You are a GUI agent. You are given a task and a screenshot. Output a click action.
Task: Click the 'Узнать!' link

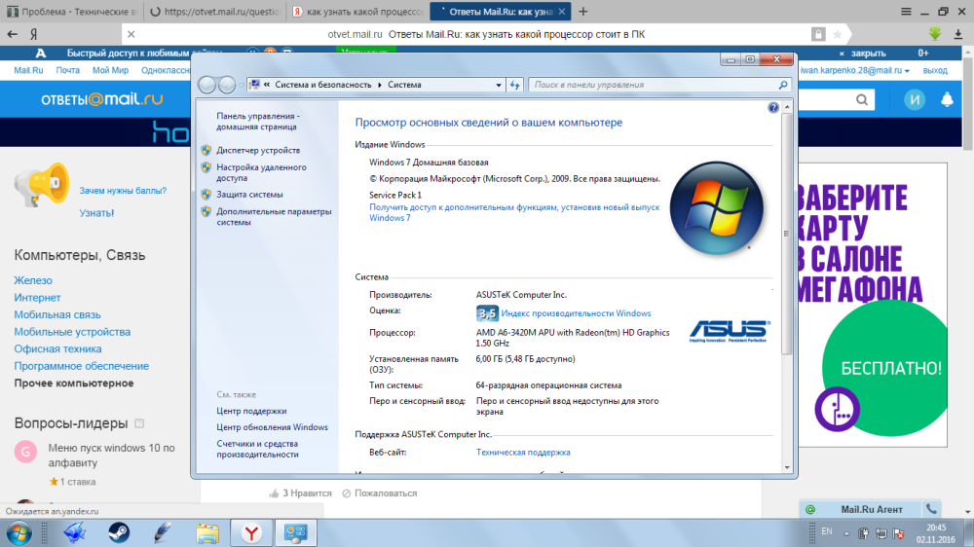tap(96, 213)
